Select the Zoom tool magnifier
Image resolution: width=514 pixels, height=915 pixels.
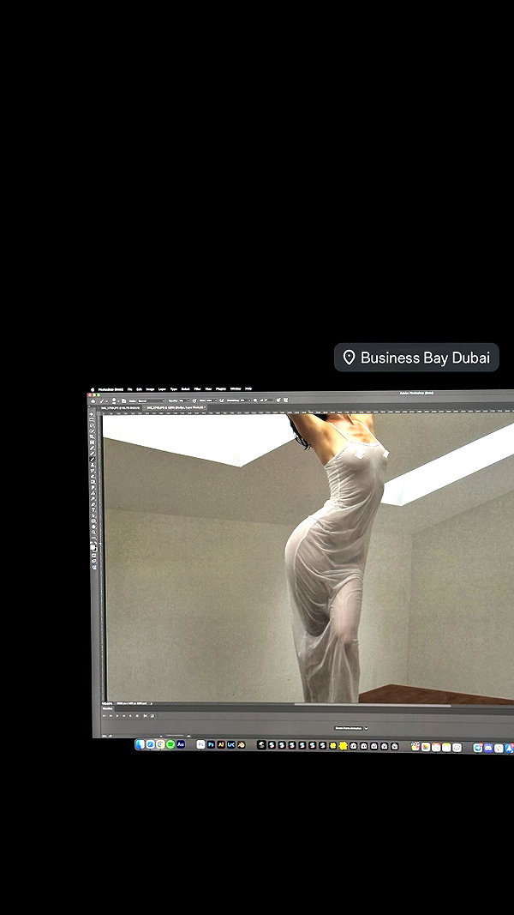pyautogui.click(x=93, y=533)
